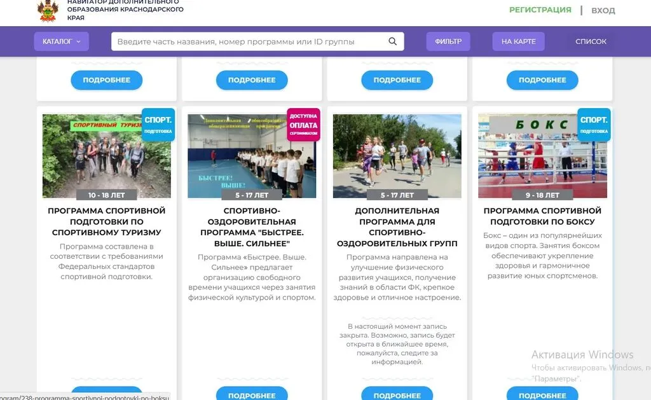Screen dimensions: 651x400
Task: Click the search magnifier icon
Action: pyautogui.click(x=392, y=41)
